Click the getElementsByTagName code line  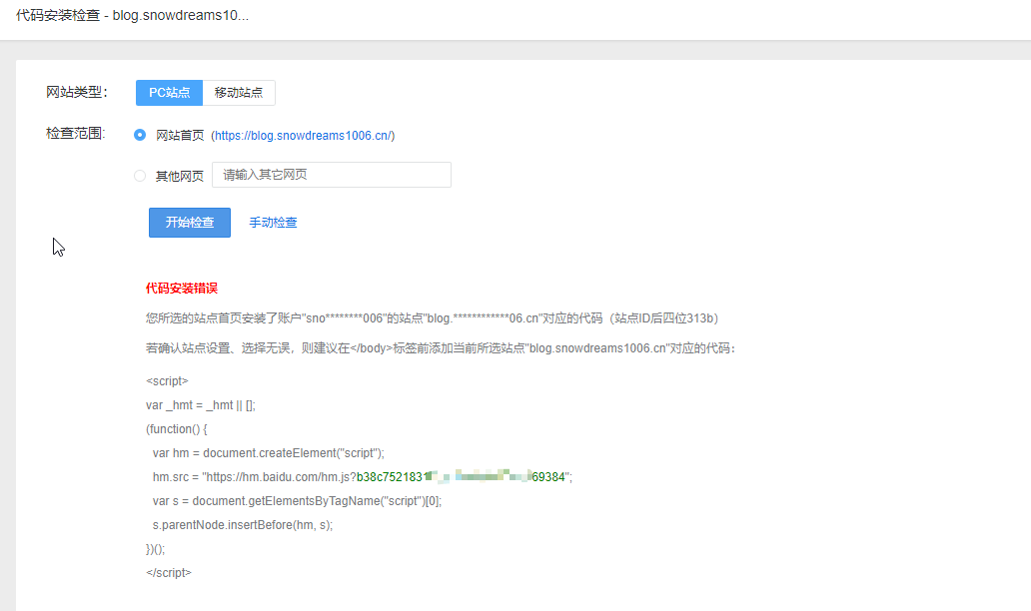(x=297, y=501)
